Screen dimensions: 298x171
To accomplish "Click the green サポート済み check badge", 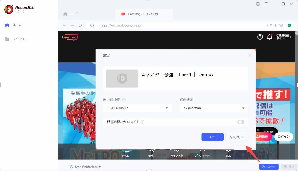I will pos(289,25).
